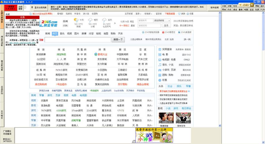
Task: Click the 电影 film icon
Action: (x=160, y=55)
